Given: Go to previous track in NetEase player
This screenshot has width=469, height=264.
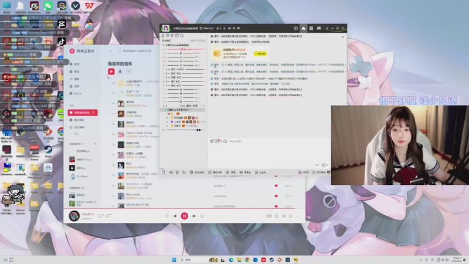Looking at the screenshot, I should (175, 216).
